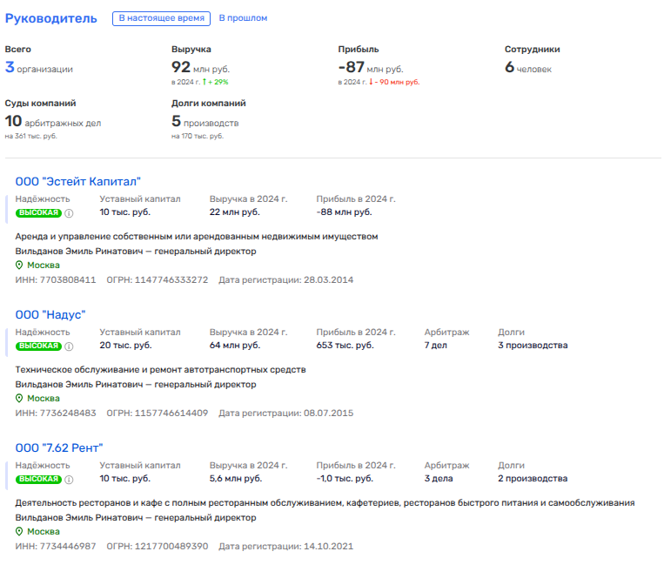The width and height of the screenshot is (664, 565).
Task: Open ООО "Надус" company page
Action: 50,314
